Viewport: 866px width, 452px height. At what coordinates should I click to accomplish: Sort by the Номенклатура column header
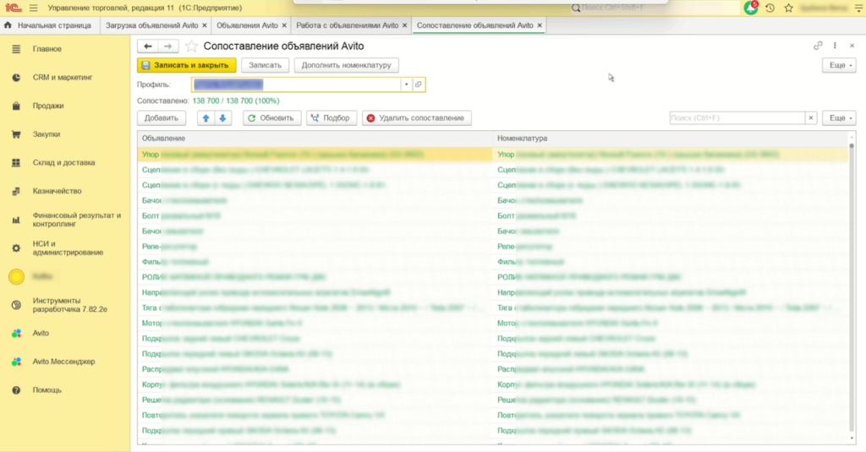click(523, 138)
